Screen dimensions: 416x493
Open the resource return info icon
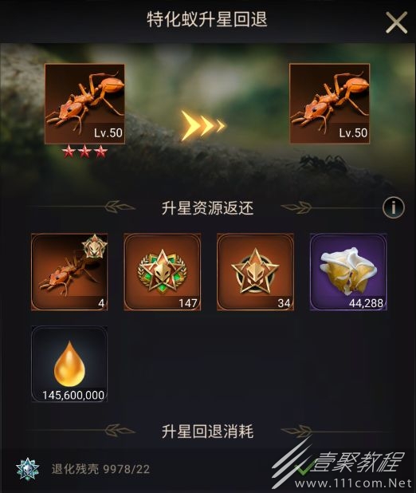[394, 207]
